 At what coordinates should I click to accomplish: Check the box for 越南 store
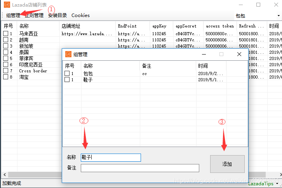6,39
